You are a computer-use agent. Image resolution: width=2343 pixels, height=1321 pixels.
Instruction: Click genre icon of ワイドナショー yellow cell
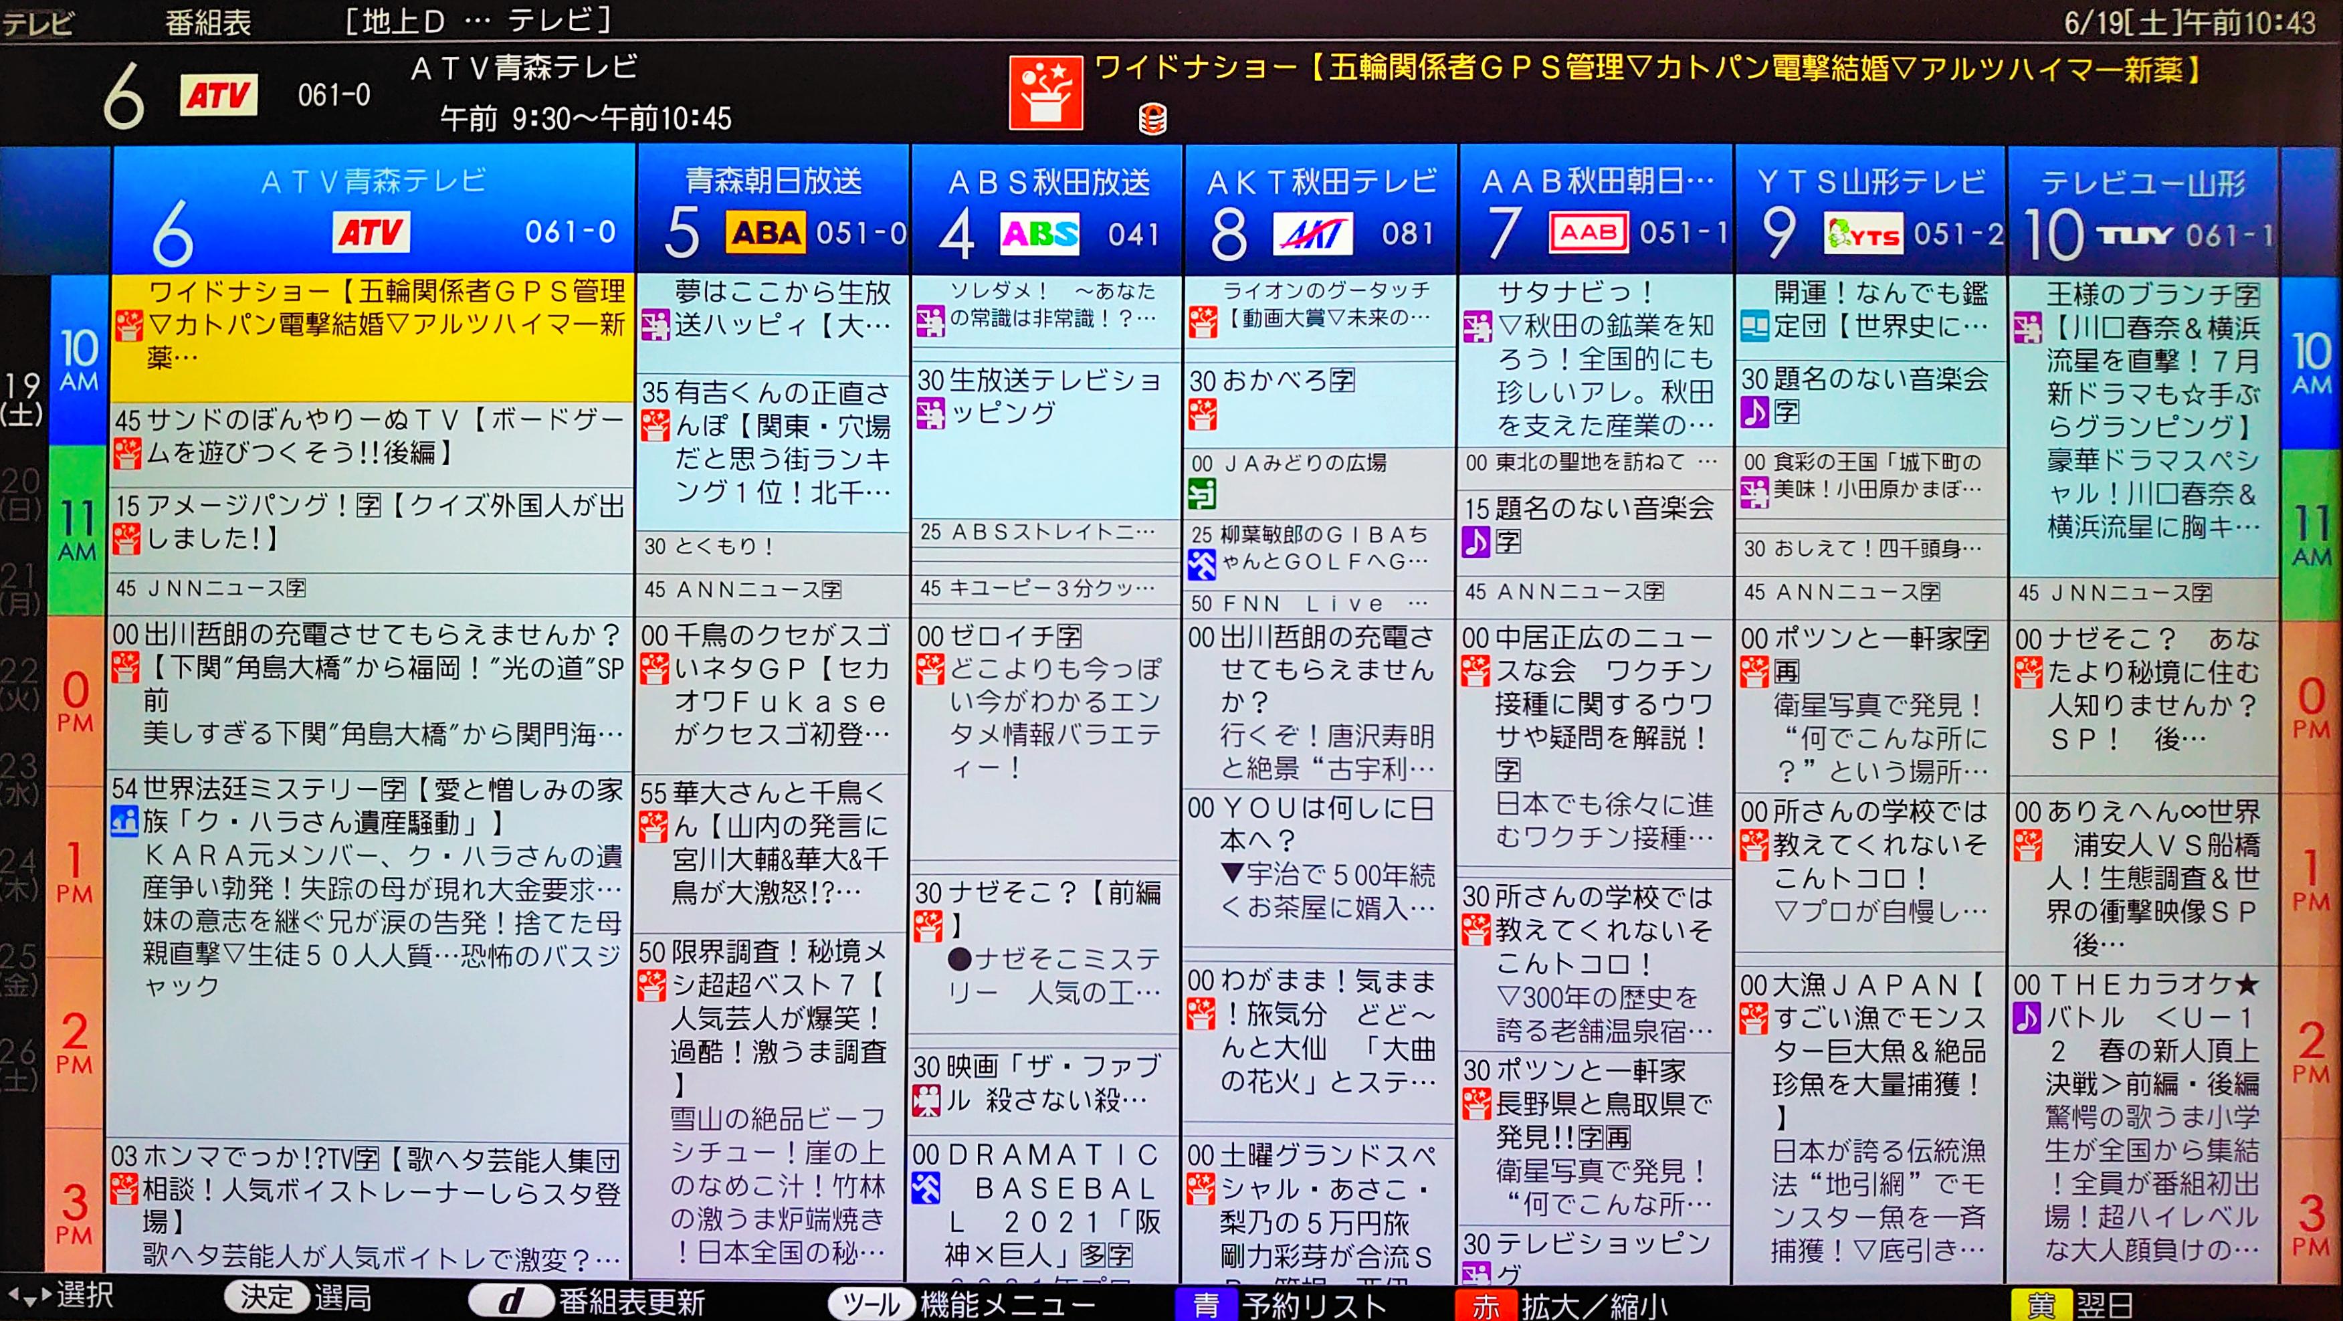[x=128, y=326]
